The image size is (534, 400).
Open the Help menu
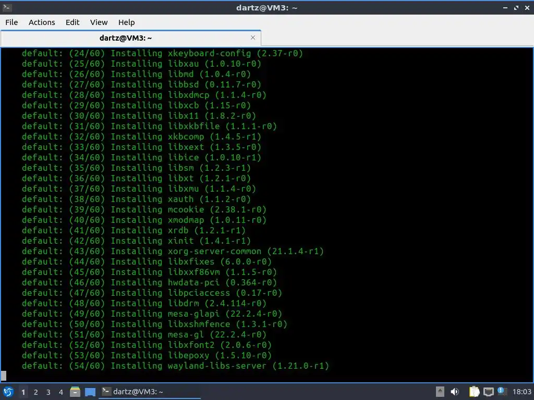click(126, 22)
